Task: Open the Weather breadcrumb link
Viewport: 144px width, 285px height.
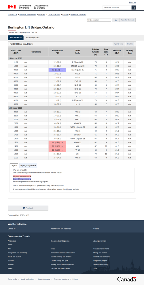Action: (x=42, y=15)
